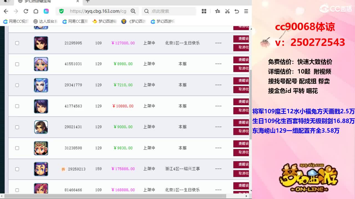
Task: Open the apps grid icon
Action: tap(204, 11)
